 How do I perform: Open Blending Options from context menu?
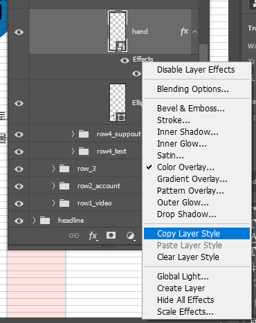[196, 89]
